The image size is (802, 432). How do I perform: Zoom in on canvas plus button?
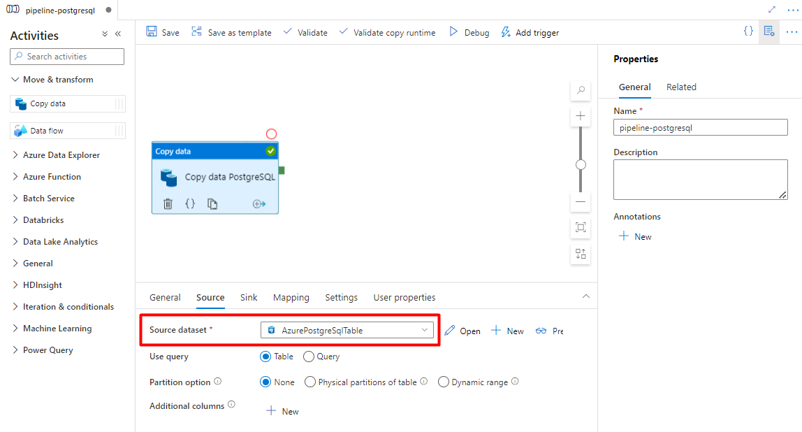(x=581, y=116)
